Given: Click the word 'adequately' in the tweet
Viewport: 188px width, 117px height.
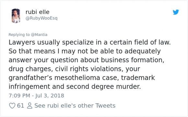Looking at the screenshot, I should [143, 51].
